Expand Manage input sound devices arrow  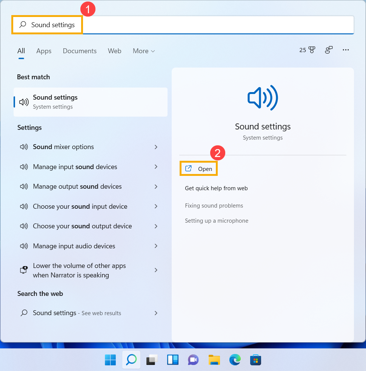pos(156,167)
